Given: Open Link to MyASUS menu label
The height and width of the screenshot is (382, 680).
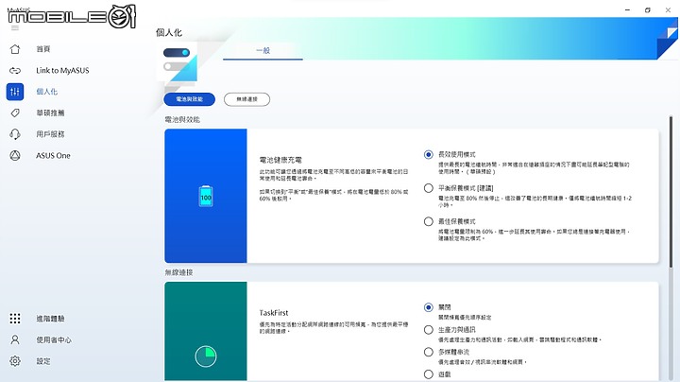Looking at the screenshot, I should [x=62, y=70].
